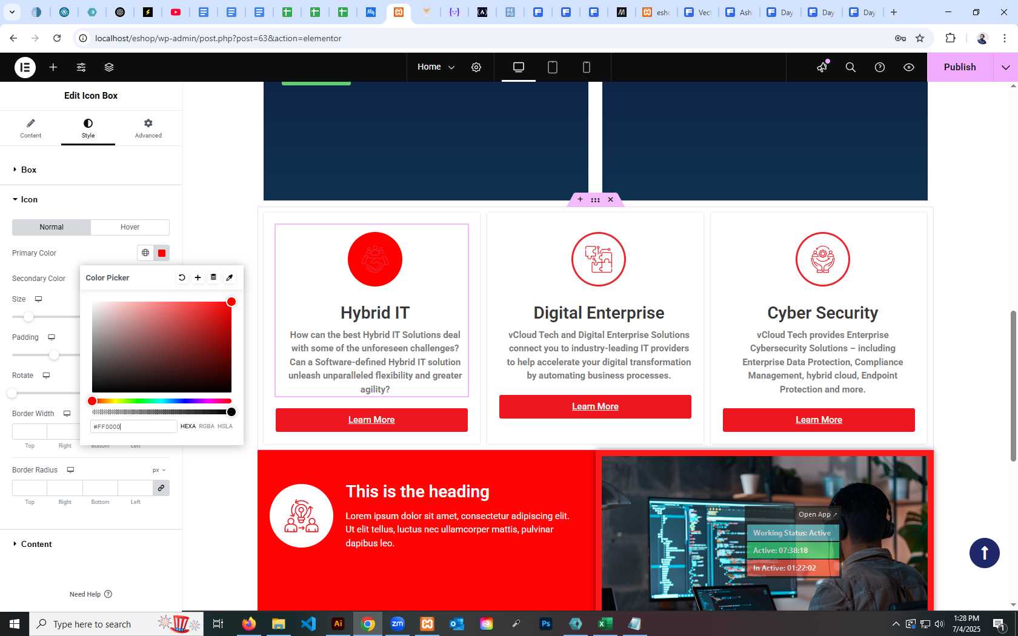Click the Size responsive device icon
Screen dimensions: 1018x636
[38, 299]
